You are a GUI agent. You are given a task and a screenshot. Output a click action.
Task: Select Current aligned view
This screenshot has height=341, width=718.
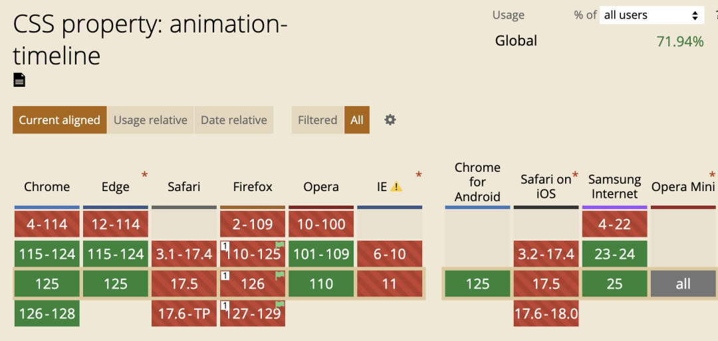coord(60,120)
